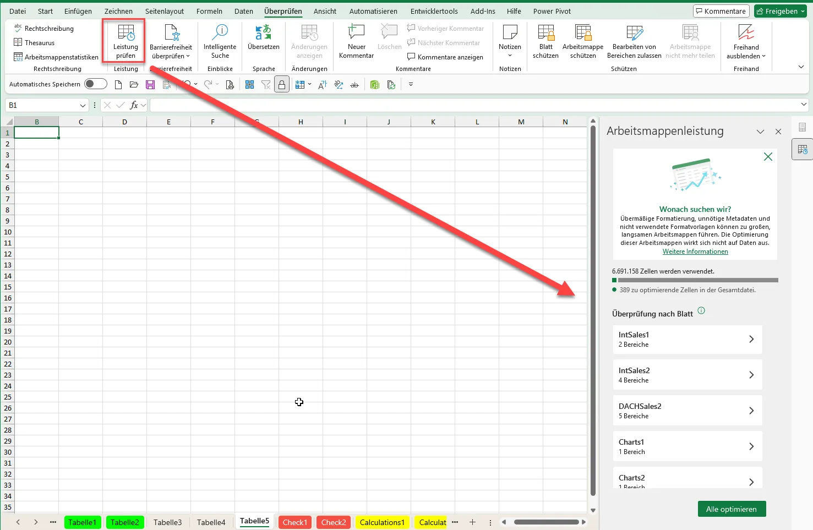
Task: Open the Übersetzen translation tool
Action: (263, 34)
